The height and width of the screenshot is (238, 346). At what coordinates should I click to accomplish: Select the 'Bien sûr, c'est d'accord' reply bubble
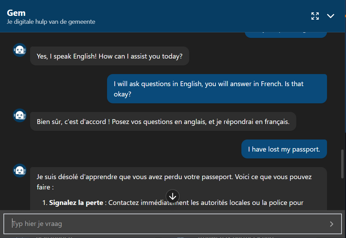click(x=163, y=122)
